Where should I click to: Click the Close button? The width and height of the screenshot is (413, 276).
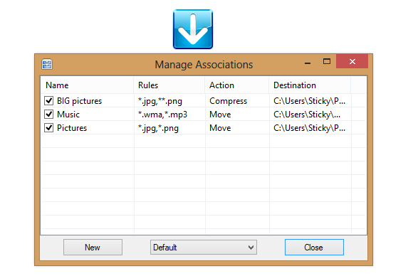(x=314, y=248)
